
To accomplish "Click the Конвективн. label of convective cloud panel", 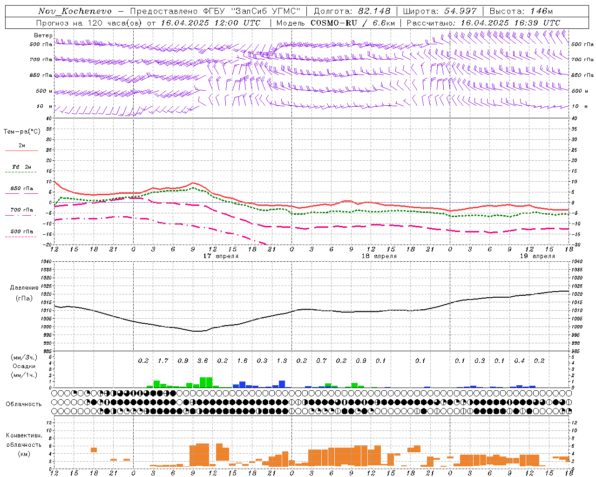I will pyautogui.click(x=24, y=436).
